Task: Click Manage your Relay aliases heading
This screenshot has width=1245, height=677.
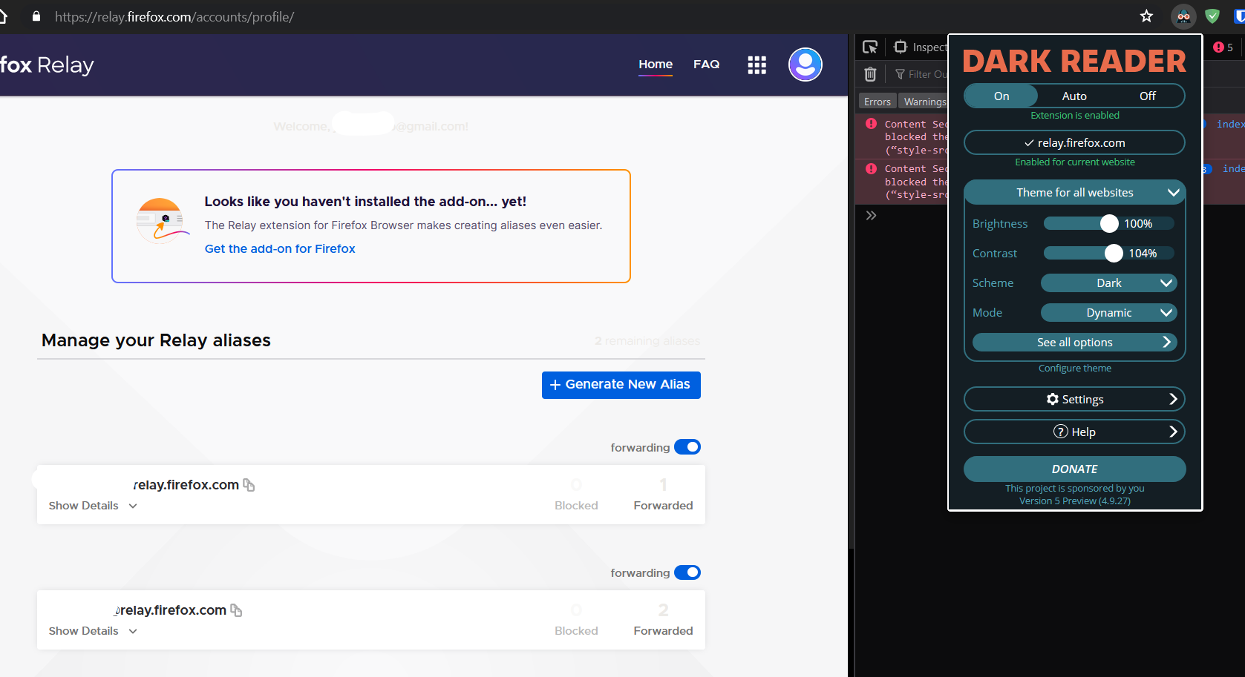Action: click(x=156, y=340)
